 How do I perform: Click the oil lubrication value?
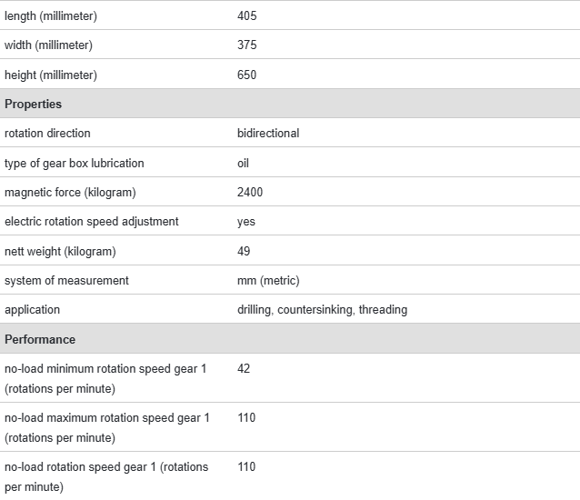[x=243, y=163]
